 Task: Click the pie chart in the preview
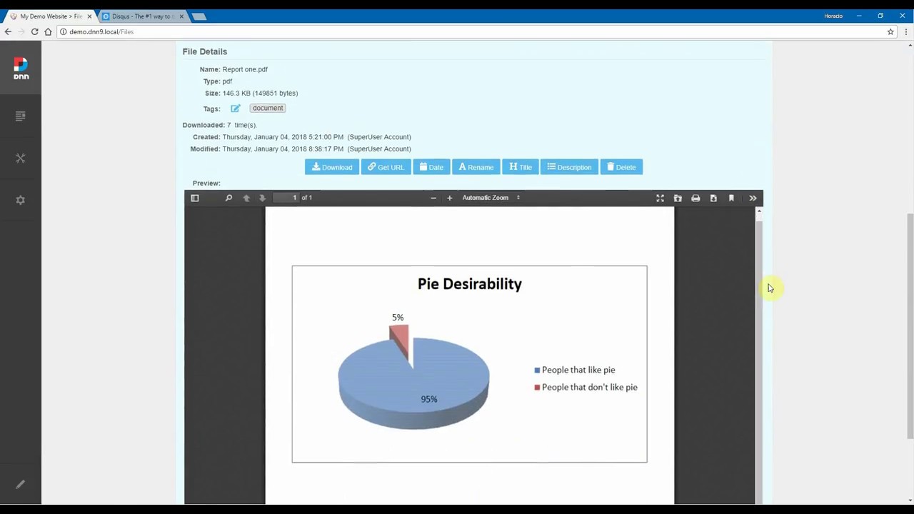(413, 376)
